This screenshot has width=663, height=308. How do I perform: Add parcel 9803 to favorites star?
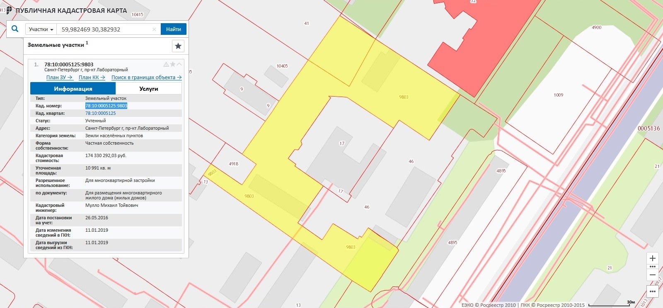173,65
